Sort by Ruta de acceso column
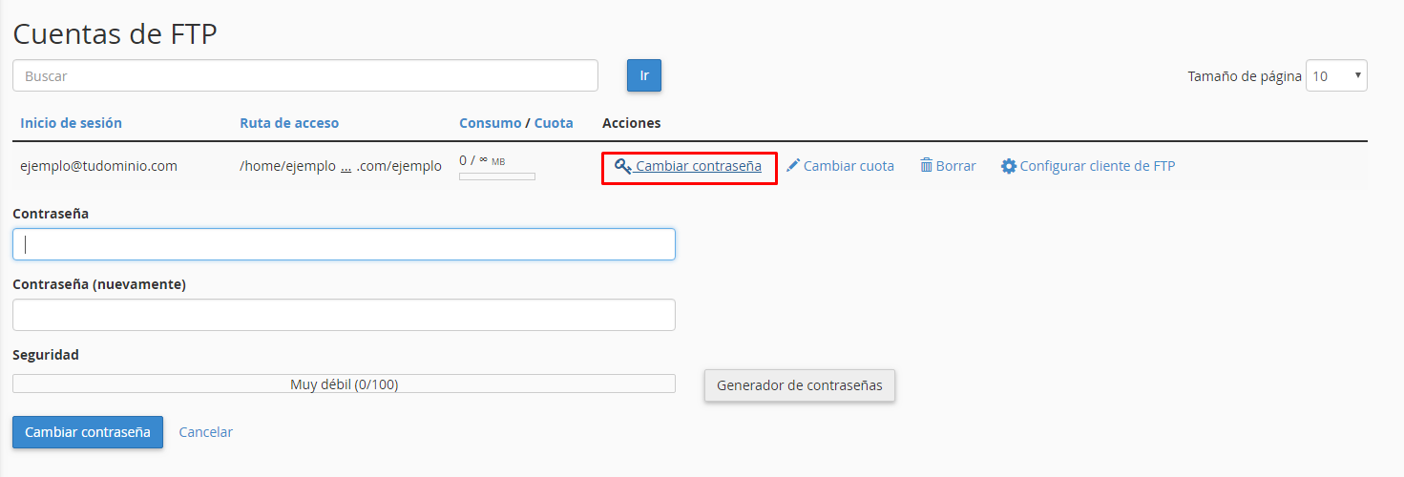Viewport: 1404px width, 477px height. [x=289, y=123]
